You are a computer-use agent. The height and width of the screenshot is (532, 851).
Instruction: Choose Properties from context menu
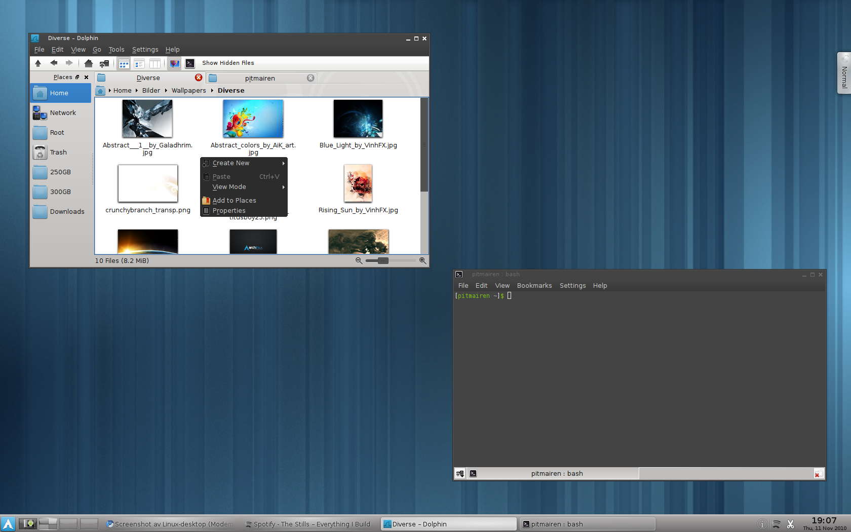click(244, 211)
